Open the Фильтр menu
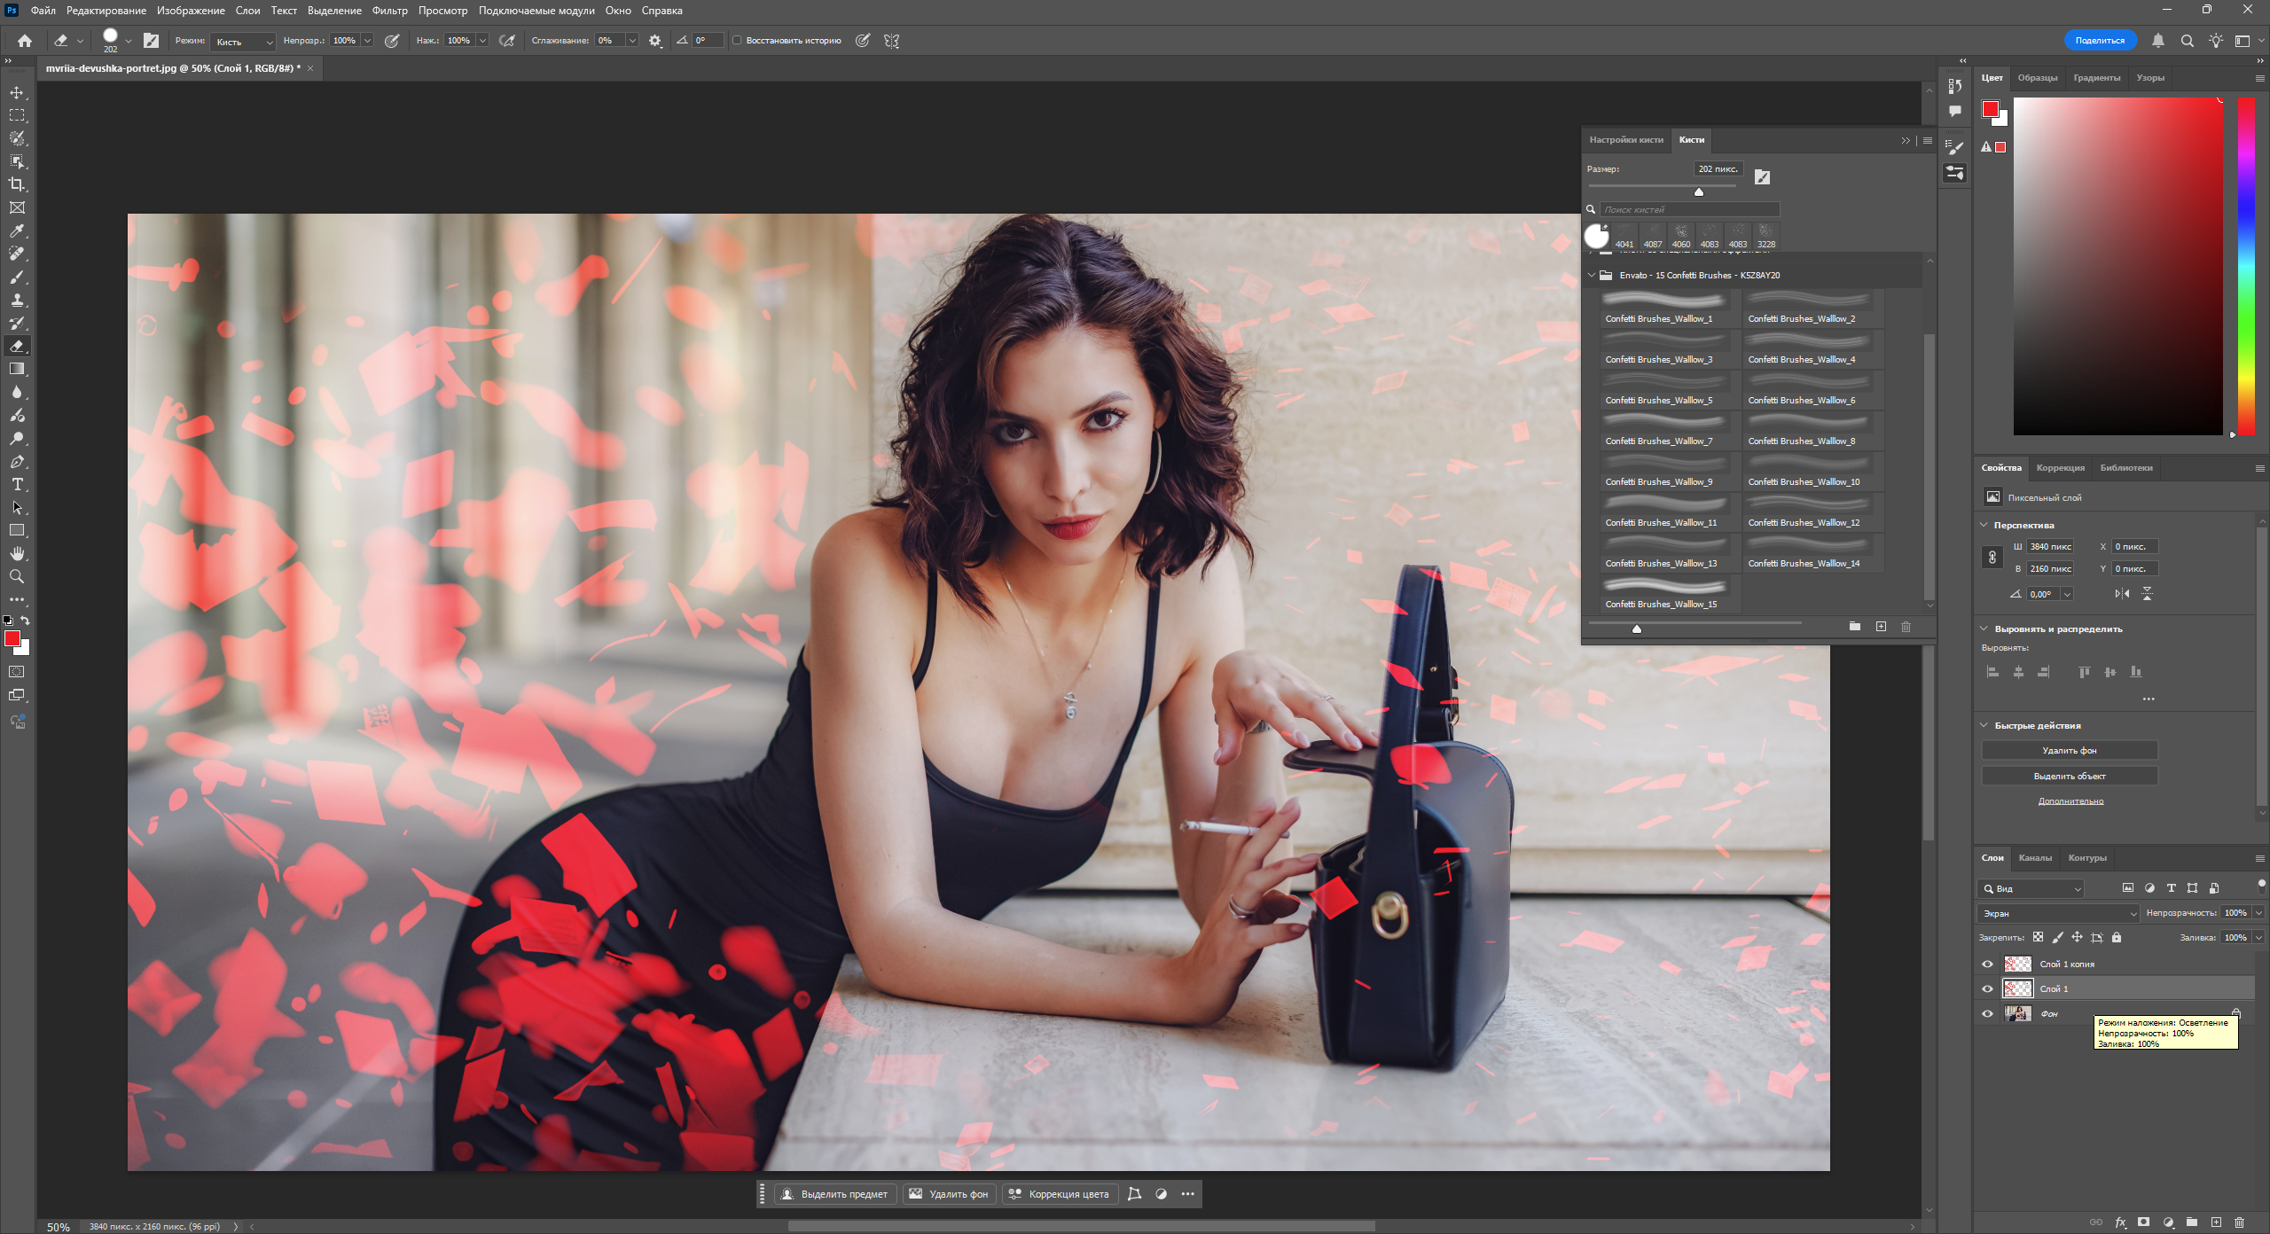The width and height of the screenshot is (2270, 1234). [x=389, y=11]
